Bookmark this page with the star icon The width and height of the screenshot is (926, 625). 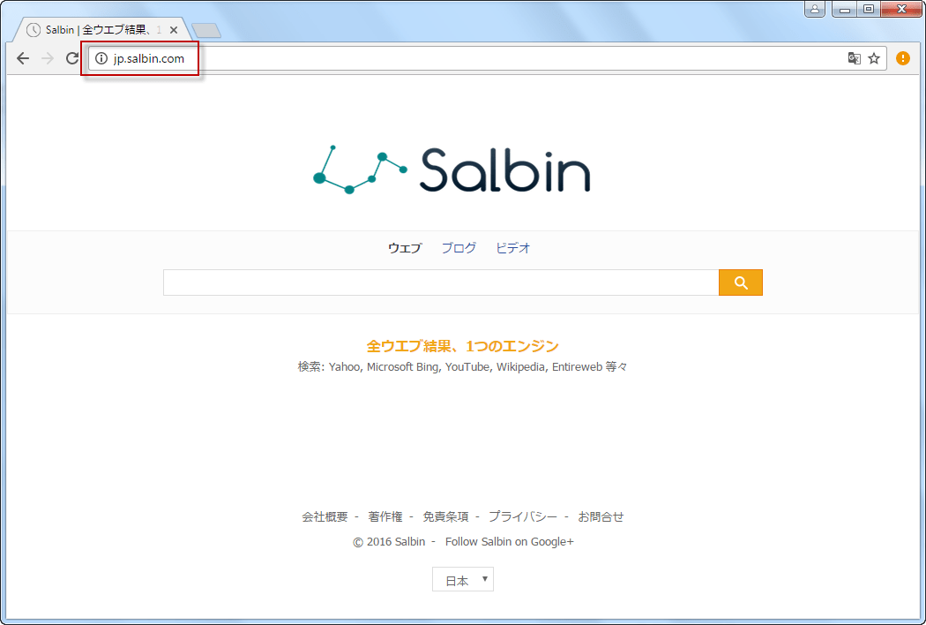pyautogui.click(x=874, y=58)
